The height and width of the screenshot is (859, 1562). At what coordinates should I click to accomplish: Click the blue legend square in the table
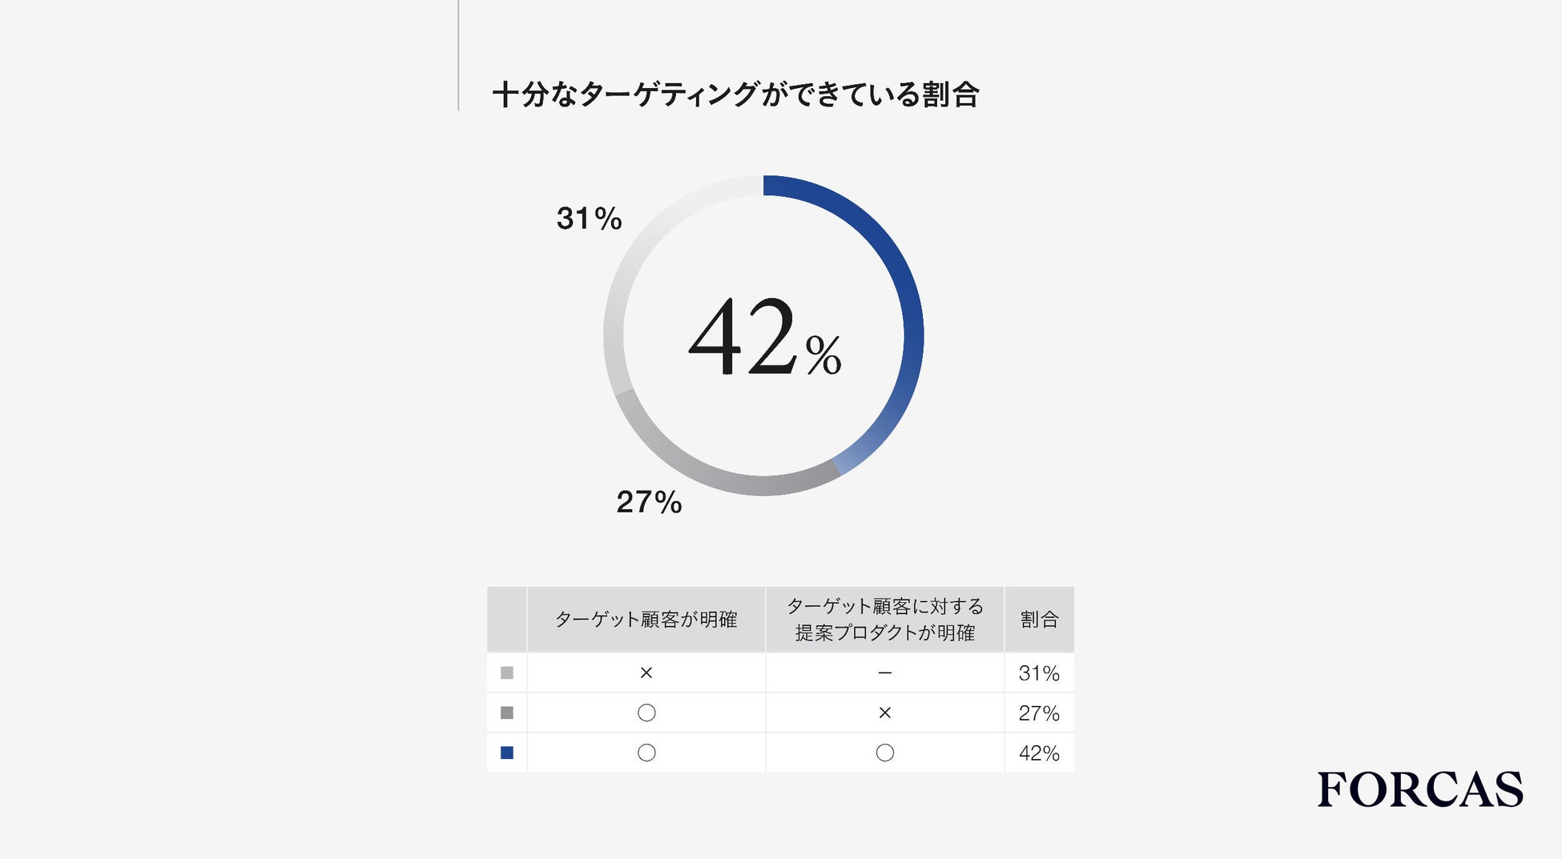506,753
